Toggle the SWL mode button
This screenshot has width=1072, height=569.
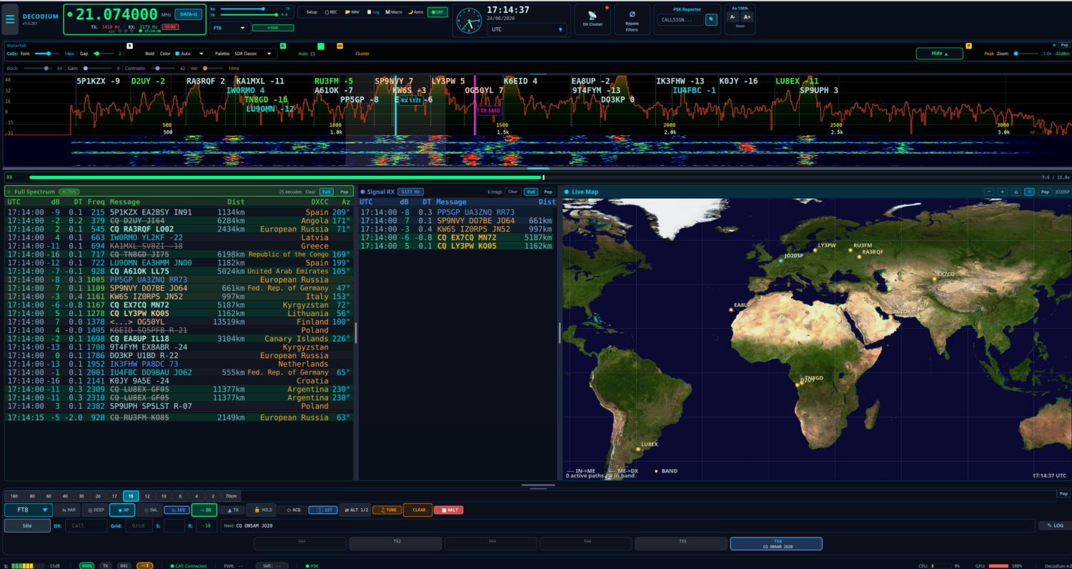(149, 510)
